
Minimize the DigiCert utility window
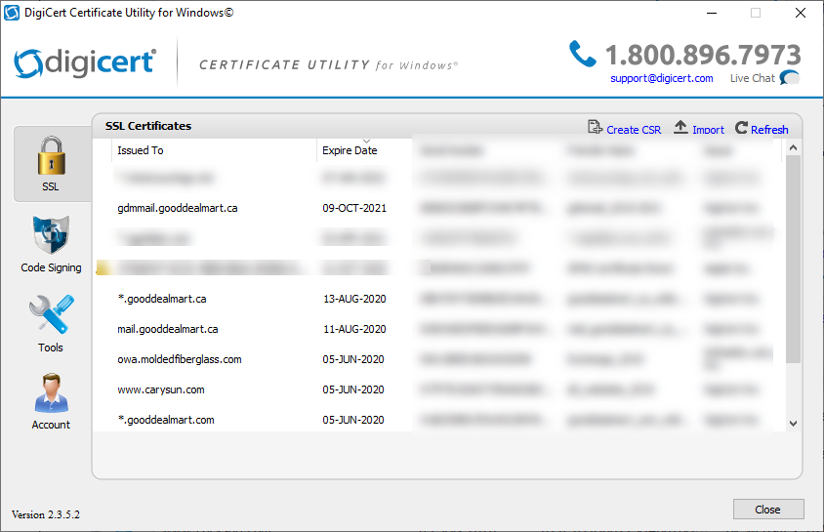(x=712, y=13)
